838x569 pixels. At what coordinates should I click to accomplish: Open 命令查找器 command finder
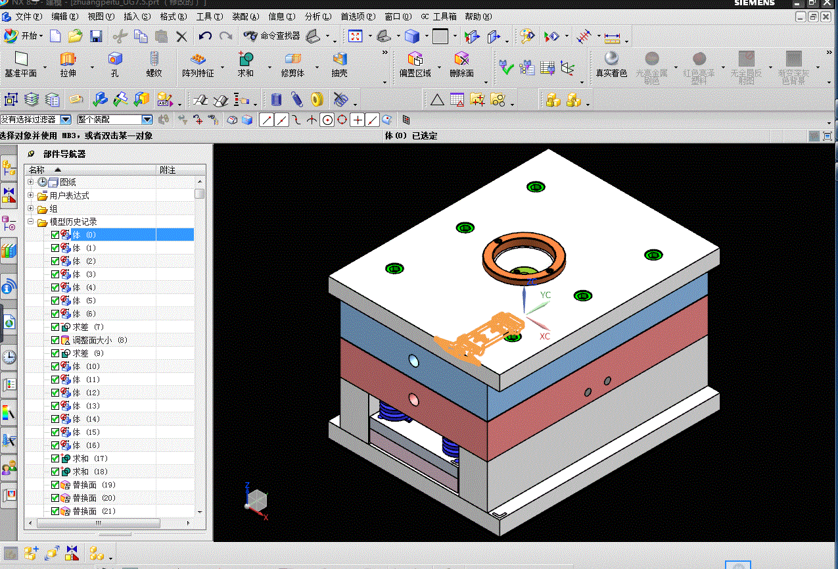(272, 36)
